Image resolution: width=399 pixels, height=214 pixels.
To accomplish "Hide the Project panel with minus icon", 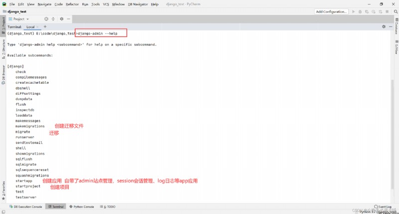I will (68, 19).
